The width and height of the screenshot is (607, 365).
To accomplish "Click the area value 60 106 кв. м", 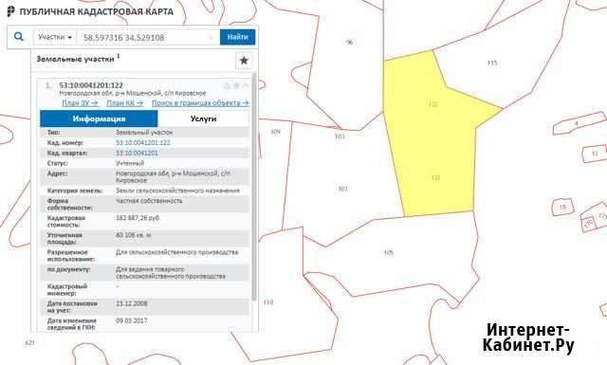I will (134, 235).
